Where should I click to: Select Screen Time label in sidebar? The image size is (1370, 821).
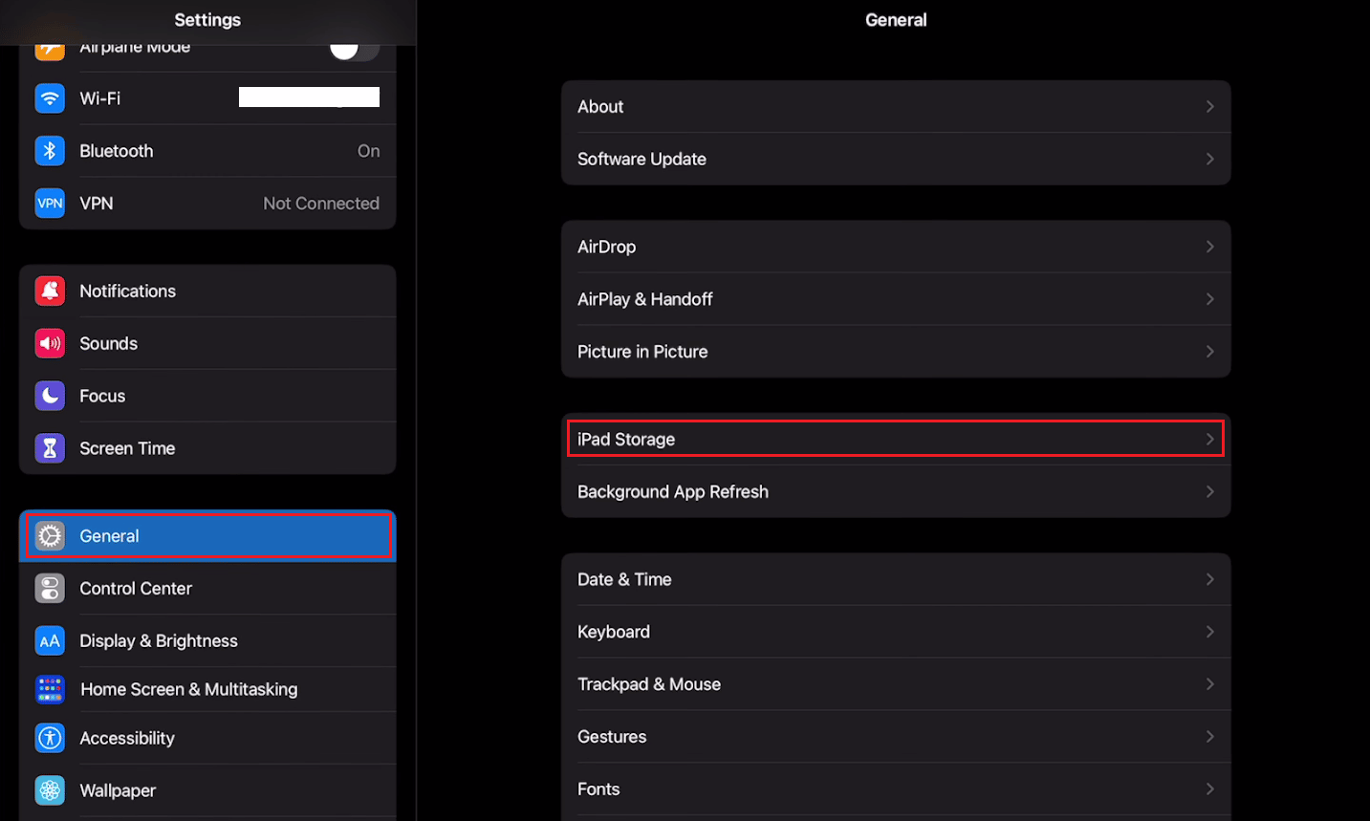tap(127, 448)
